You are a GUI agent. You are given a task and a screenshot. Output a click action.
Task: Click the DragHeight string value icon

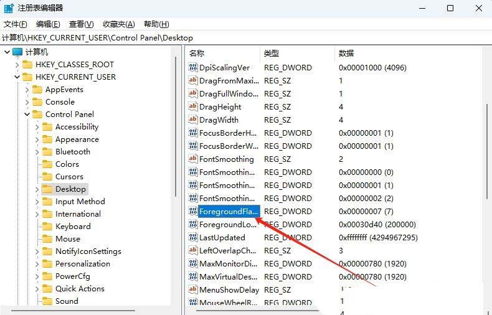coord(193,107)
